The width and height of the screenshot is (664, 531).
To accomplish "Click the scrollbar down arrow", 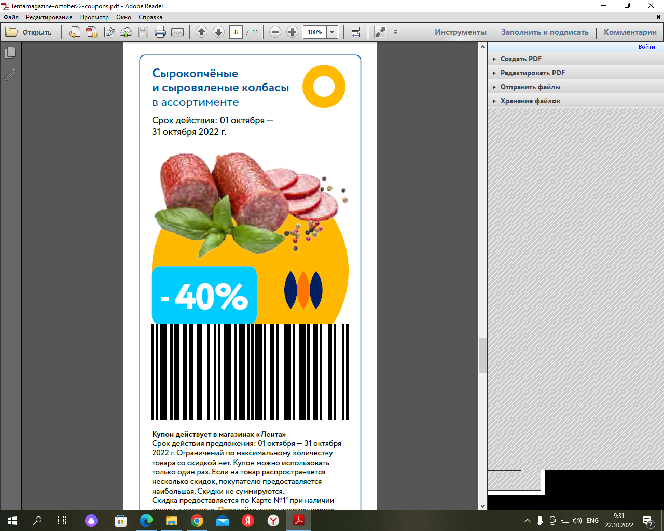I will 483,506.
